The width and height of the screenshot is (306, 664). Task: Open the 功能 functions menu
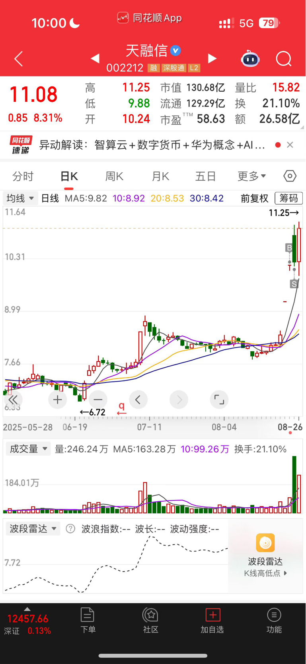click(274, 621)
